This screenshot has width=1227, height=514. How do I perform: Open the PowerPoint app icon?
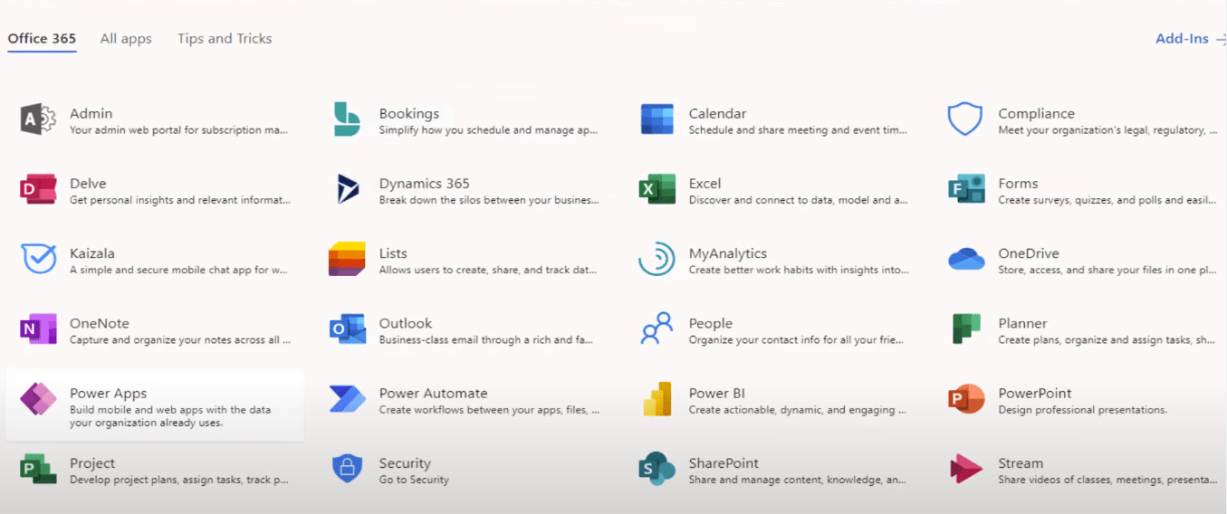coord(966,398)
